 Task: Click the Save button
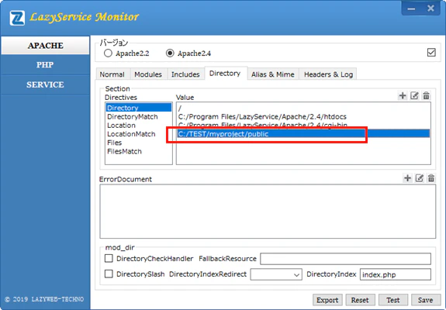[426, 300]
